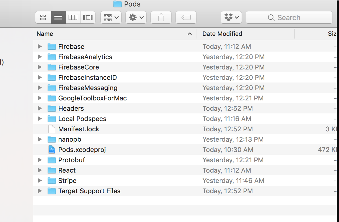Image resolution: width=339 pixels, height=222 pixels.
Task: Expand the FirebaseInstanceID folder
Action: click(40, 77)
